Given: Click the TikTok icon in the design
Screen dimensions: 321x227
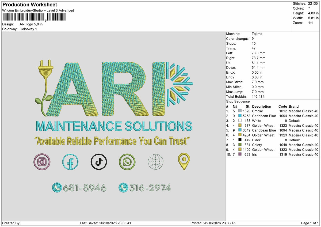Looking at the screenshot, I should tap(99, 162).
